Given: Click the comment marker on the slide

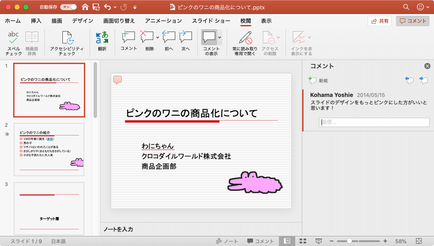Looking at the screenshot, I should click(x=117, y=80).
